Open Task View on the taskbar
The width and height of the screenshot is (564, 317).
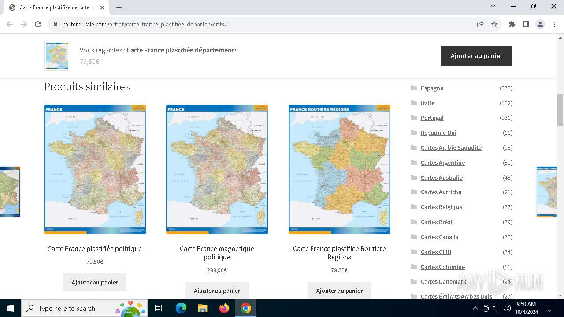(159, 308)
